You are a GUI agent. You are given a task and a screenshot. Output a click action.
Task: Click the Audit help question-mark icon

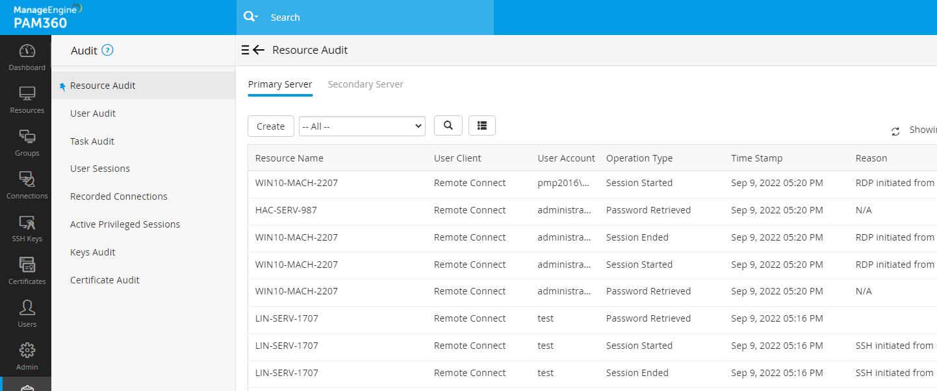pyautogui.click(x=108, y=51)
